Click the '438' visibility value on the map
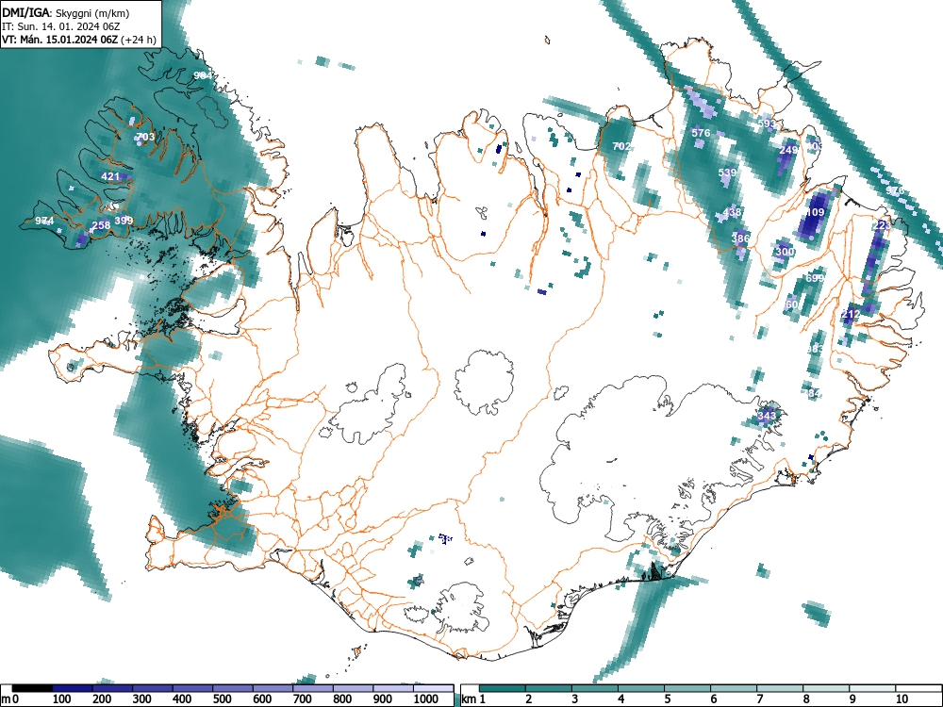The image size is (943, 707). pyautogui.click(x=733, y=212)
